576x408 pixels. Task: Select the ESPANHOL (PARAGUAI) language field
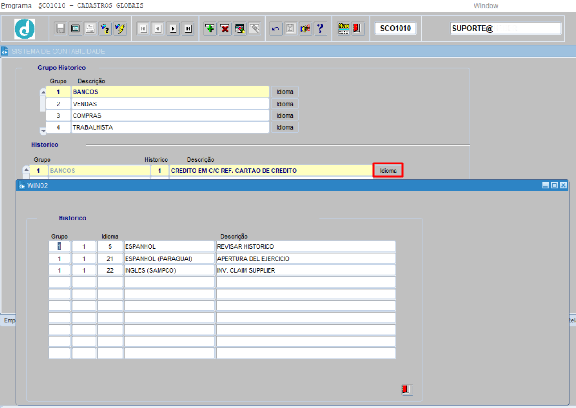click(x=169, y=258)
